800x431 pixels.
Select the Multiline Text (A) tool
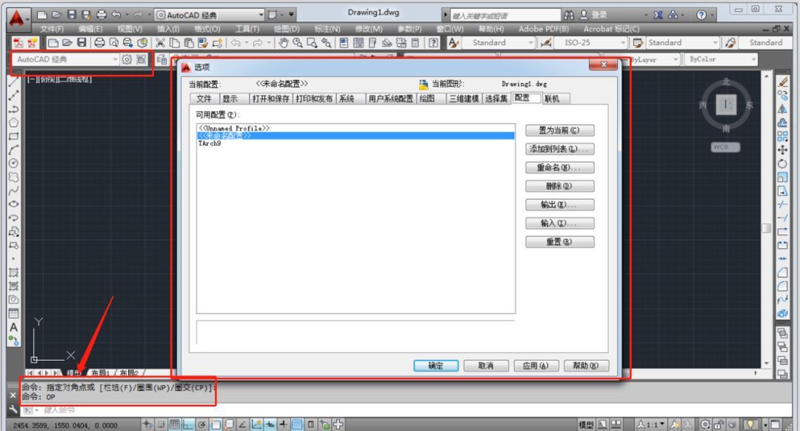click(x=14, y=327)
